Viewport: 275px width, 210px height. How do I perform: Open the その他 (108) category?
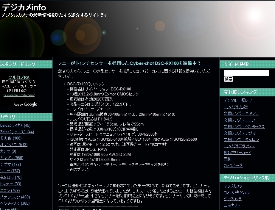[x=11, y=138]
